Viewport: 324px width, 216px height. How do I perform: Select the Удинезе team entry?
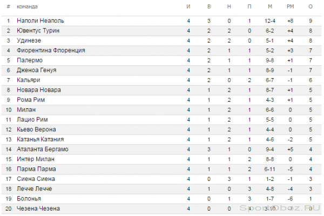[29, 40]
